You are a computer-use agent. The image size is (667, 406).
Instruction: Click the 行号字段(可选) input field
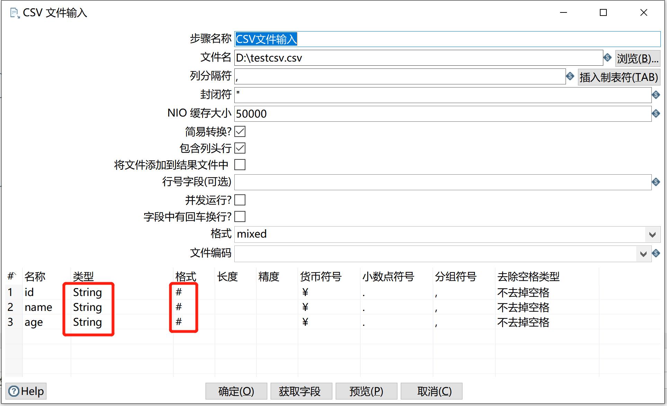point(443,182)
